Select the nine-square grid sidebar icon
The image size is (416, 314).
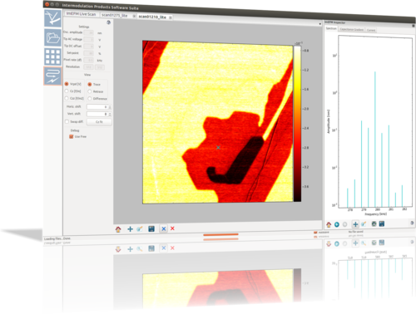(52, 56)
